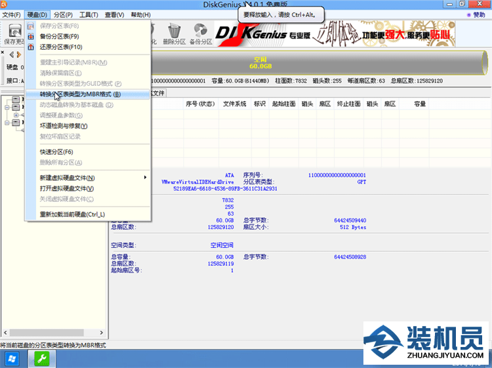The image size is (492, 368).
Task: Click the 文件系统 column header
Action: (234, 104)
